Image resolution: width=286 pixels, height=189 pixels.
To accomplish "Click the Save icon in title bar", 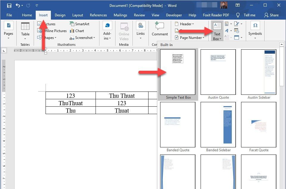I will [9, 5].
